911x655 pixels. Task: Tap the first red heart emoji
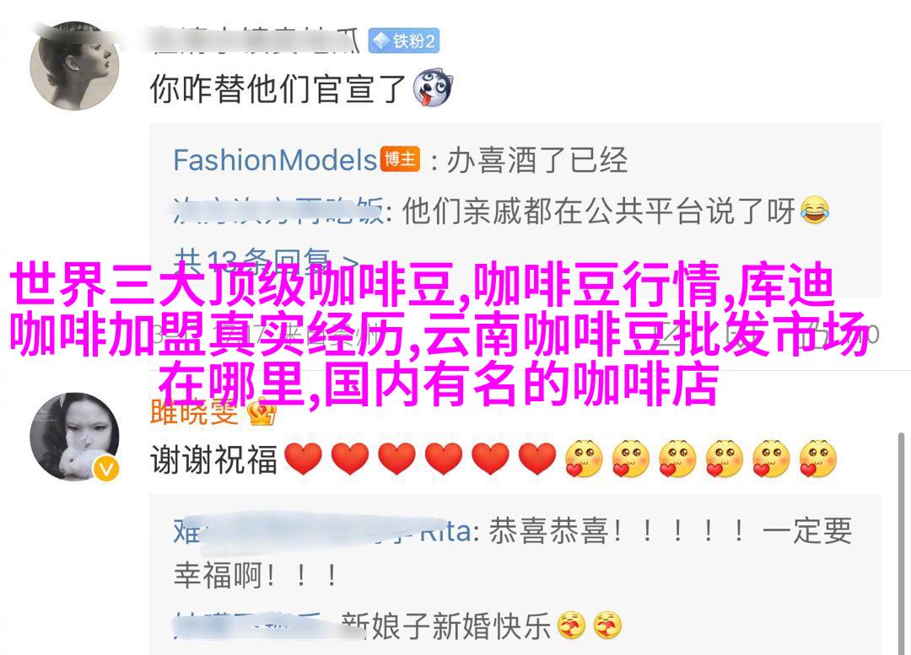[304, 459]
